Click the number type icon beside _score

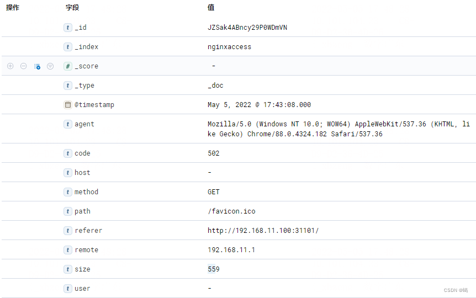pos(68,66)
